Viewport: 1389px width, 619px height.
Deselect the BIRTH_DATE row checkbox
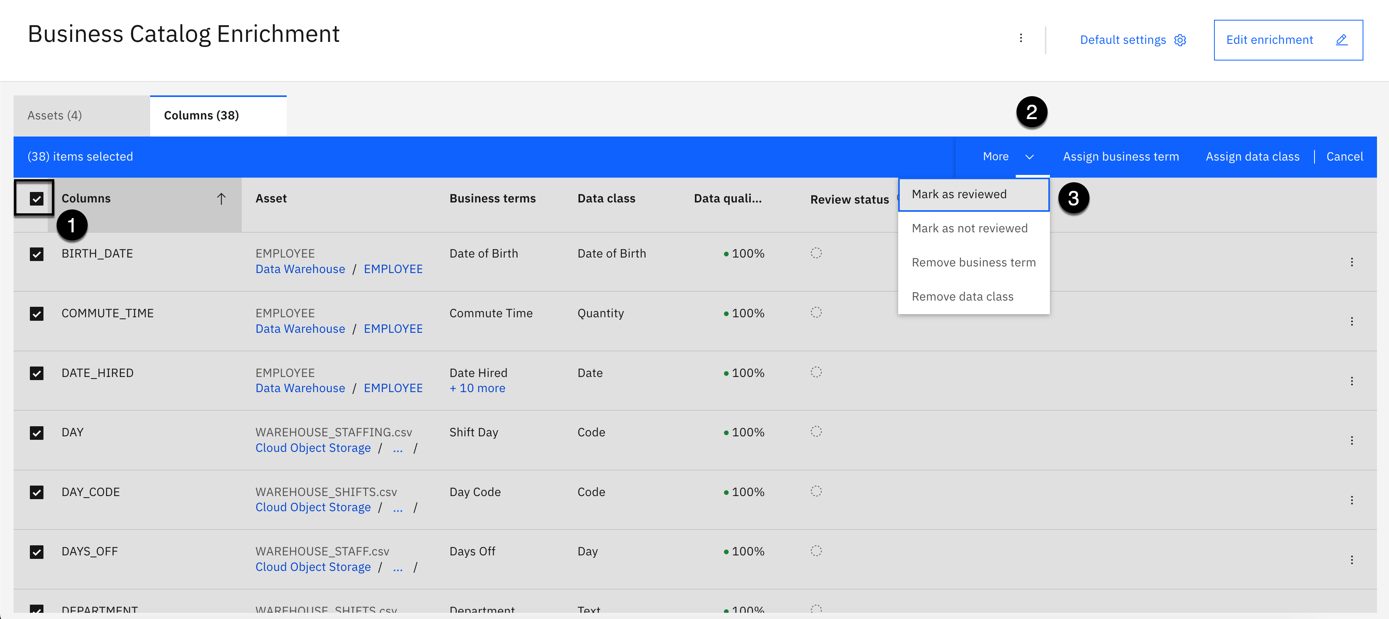(x=36, y=254)
